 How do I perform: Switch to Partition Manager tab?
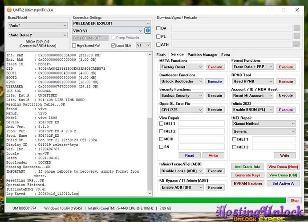pos(203,55)
